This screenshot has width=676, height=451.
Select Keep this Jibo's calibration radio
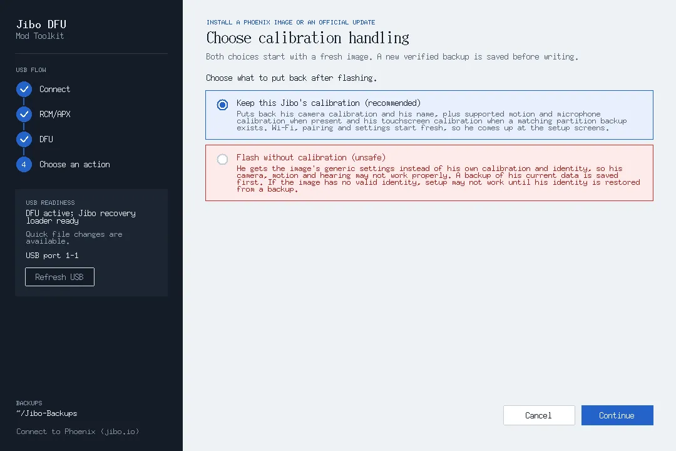pos(222,105)
